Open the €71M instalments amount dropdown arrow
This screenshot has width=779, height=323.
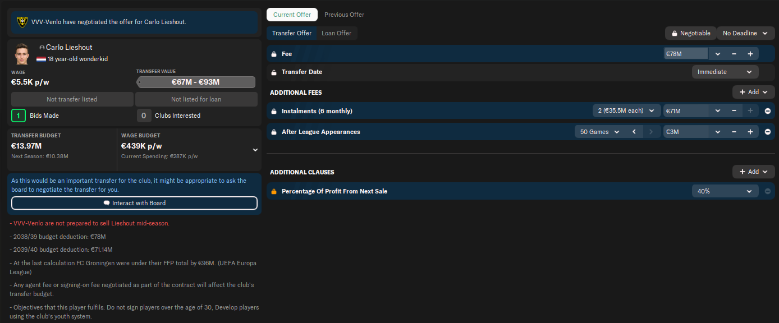coord(717,111)
